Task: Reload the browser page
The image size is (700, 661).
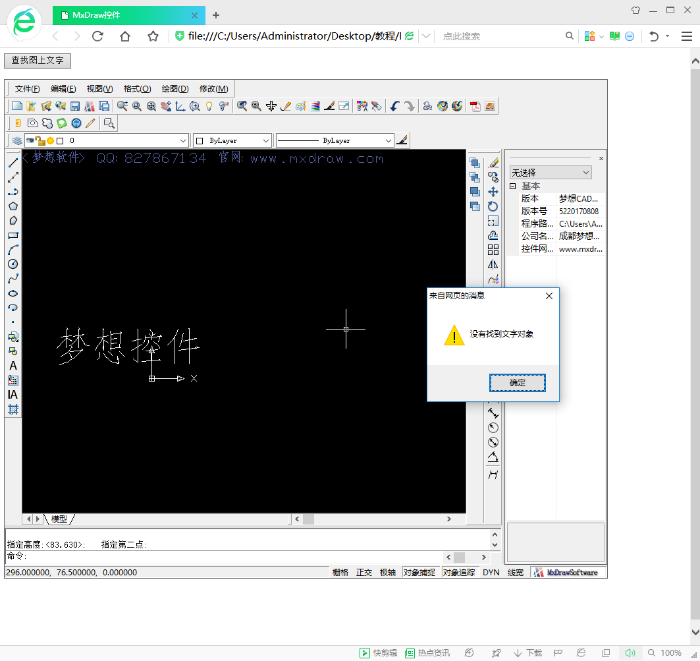Action: 97,36
